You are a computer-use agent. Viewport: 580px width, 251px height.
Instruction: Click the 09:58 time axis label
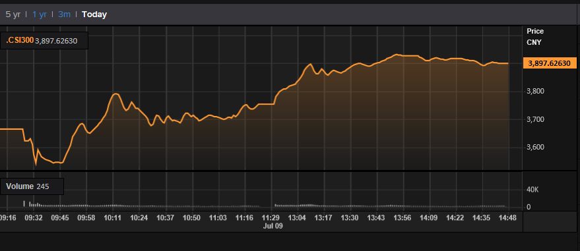coord(86,218)
